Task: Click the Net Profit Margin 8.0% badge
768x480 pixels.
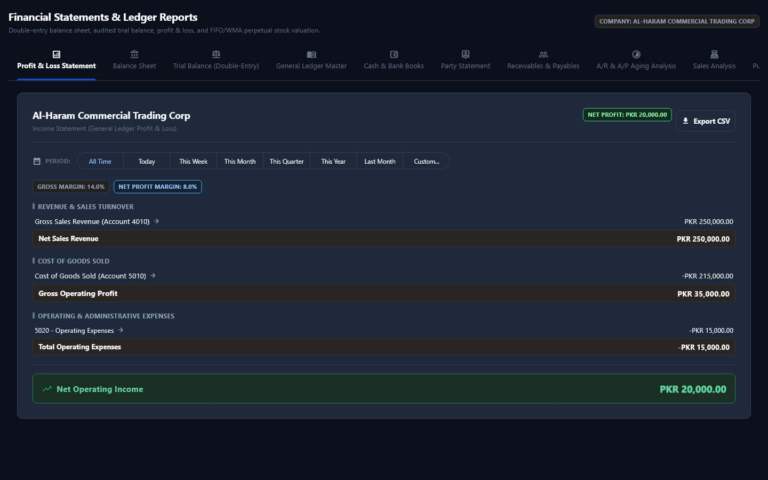Action: click(158, 187)
